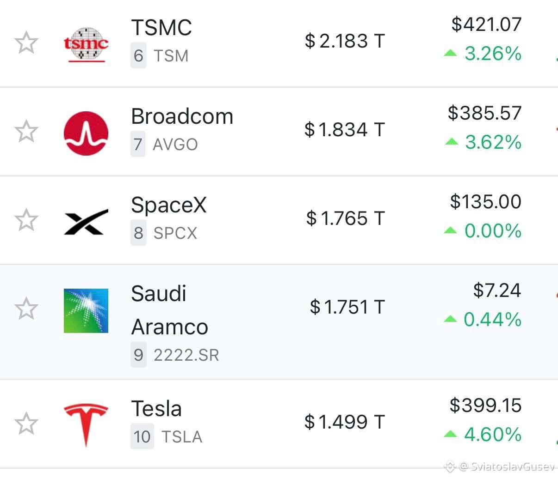Toggle the favorite star for SpaceX
Image resolution: width=558 pixels, height=478 pixels.
pos(26,220)
